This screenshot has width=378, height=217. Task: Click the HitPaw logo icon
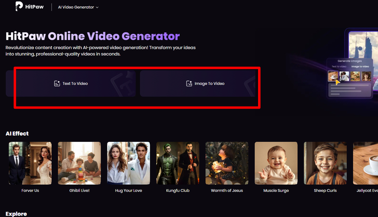coord(19,6)
